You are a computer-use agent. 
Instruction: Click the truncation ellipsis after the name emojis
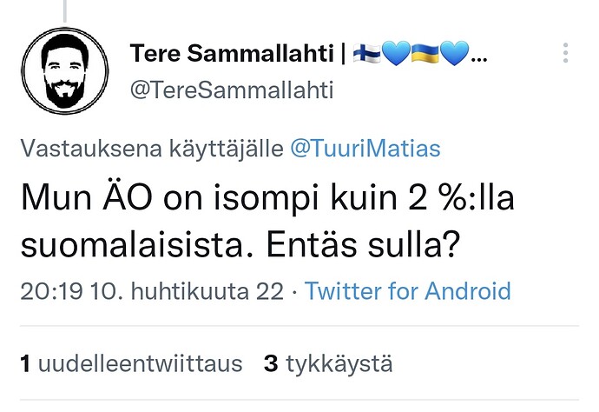[479, 59]
